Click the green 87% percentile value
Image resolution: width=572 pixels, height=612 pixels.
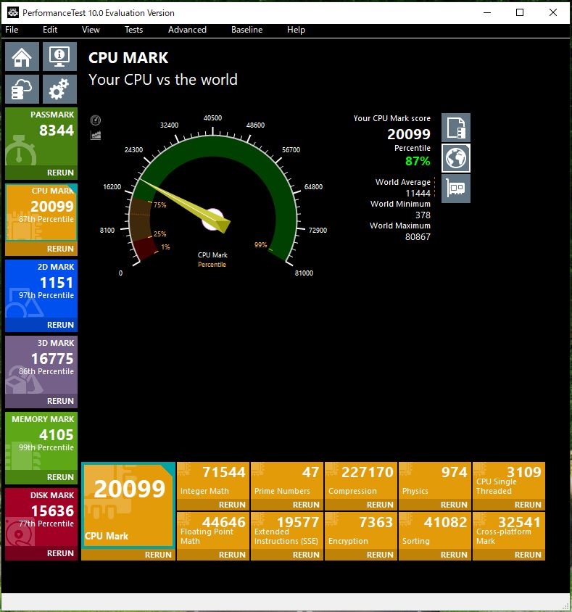point(418,161)
